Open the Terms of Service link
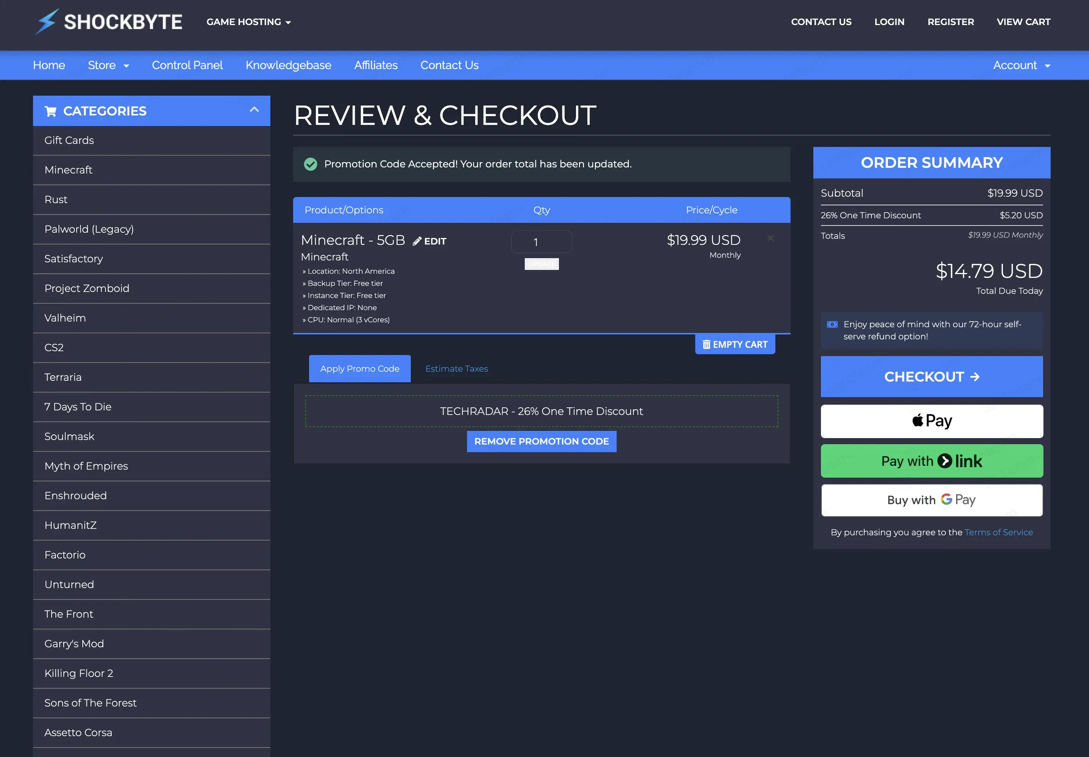Viewport: 1089px width, 757px height. [998, 532]
